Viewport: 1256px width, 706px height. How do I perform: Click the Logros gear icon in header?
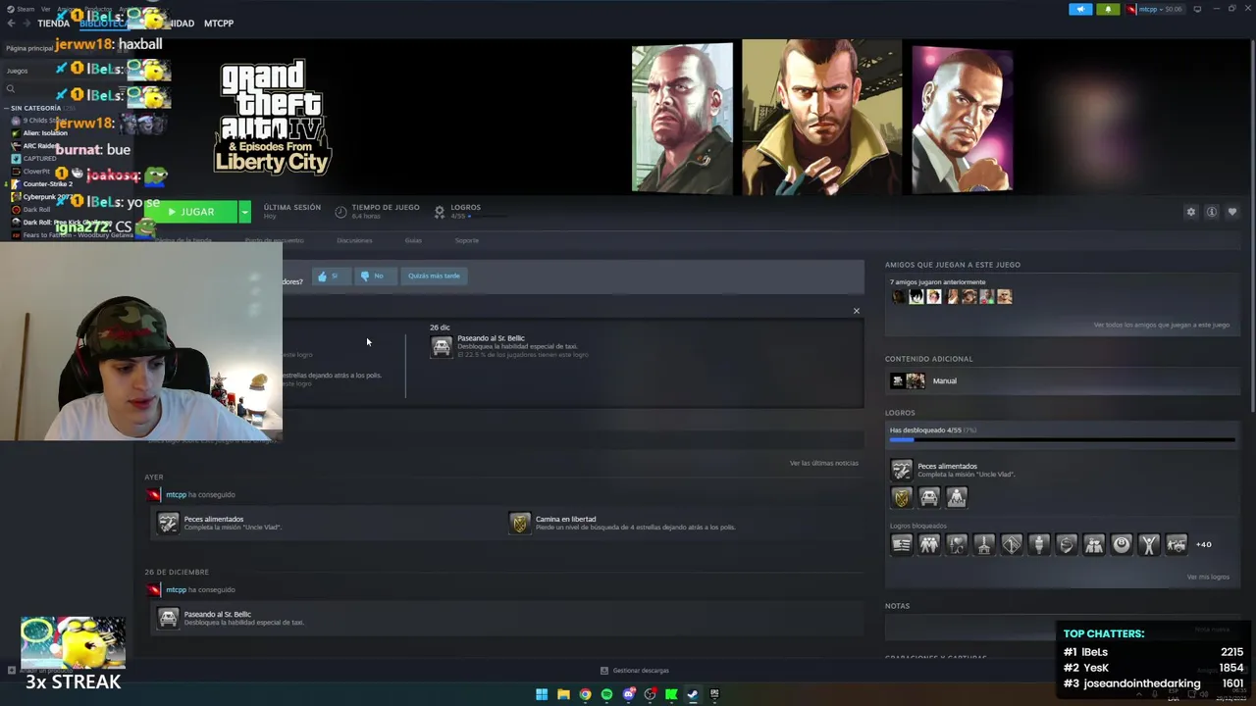440,211
